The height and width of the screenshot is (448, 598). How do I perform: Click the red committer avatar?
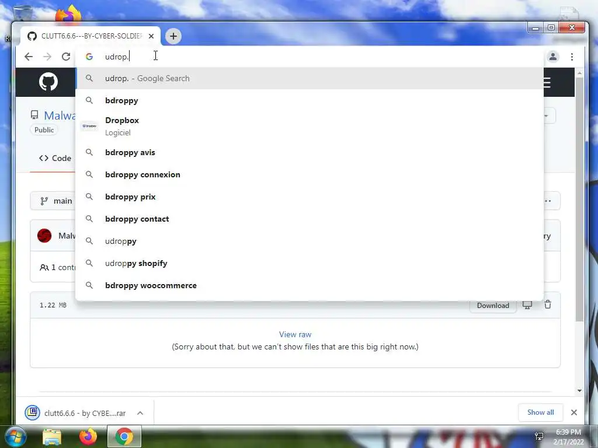click(44, 236)
